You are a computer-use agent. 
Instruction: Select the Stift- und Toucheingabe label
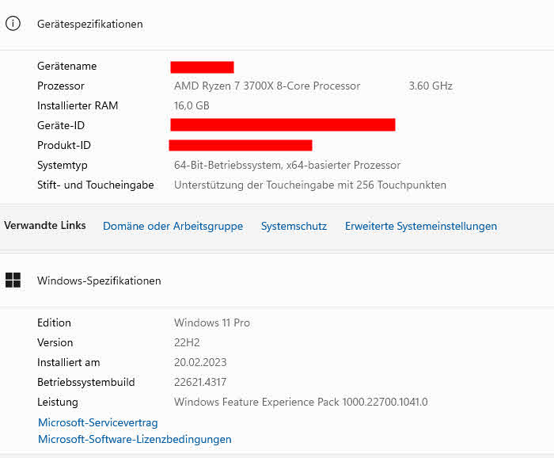click(x=96, y=185)
